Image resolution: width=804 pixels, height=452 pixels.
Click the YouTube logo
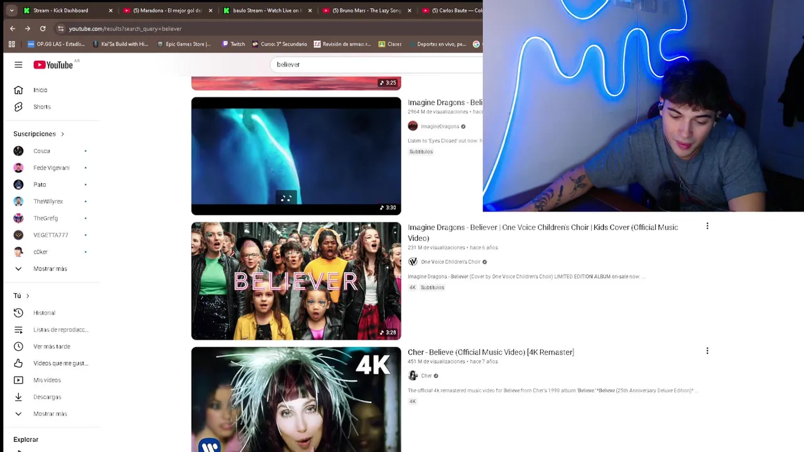pos(53,65)
